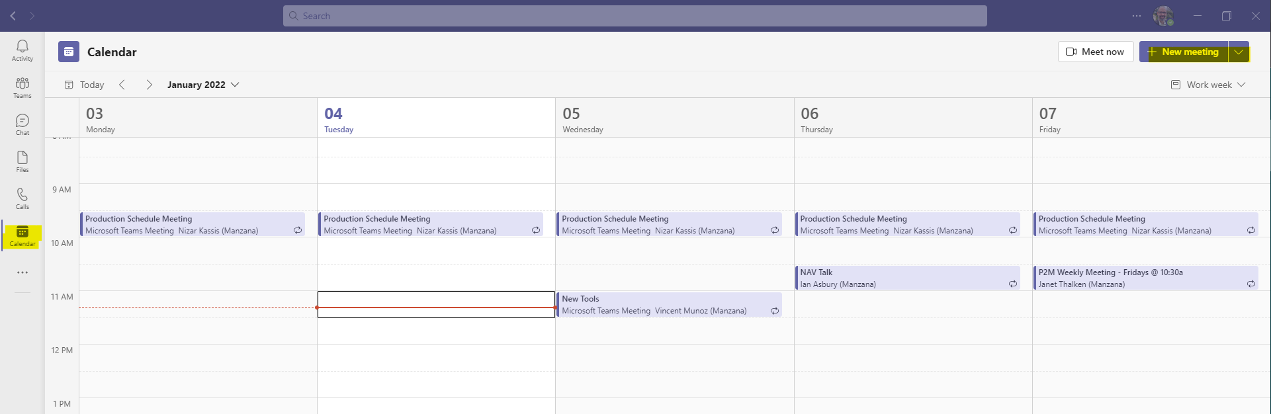Select the Calendar sidebar icon
Screen dimensions: 1271x414
(x=22, y=236)
